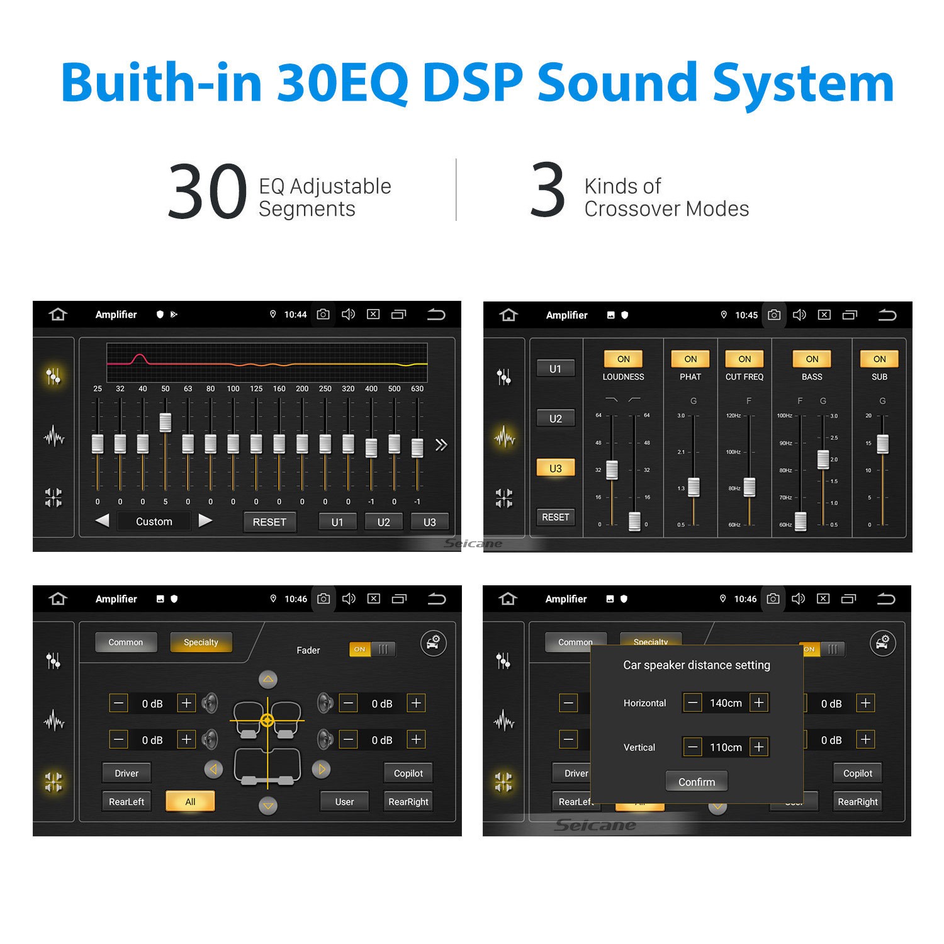Tap close X icon in 10:45 screen
This screenshot has height=944, width=944.
[824, 315]
